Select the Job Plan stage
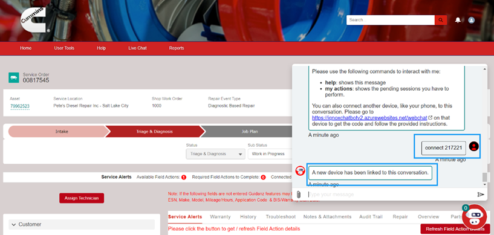Image resolution: width=494 pixels, height=235 pixels. [250, 132]
